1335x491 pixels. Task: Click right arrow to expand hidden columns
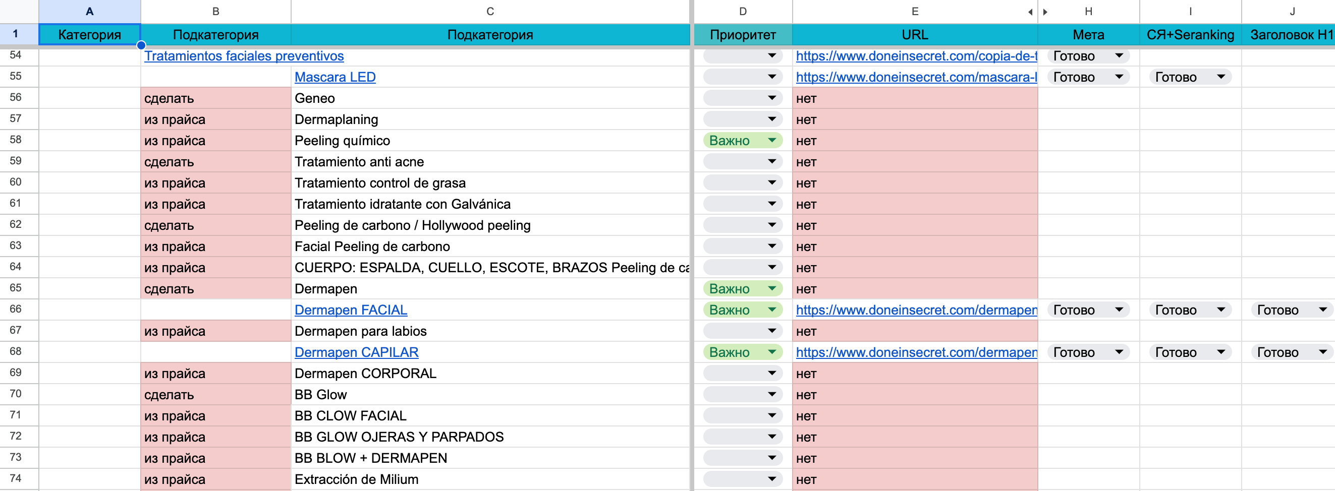point(1045,12)
